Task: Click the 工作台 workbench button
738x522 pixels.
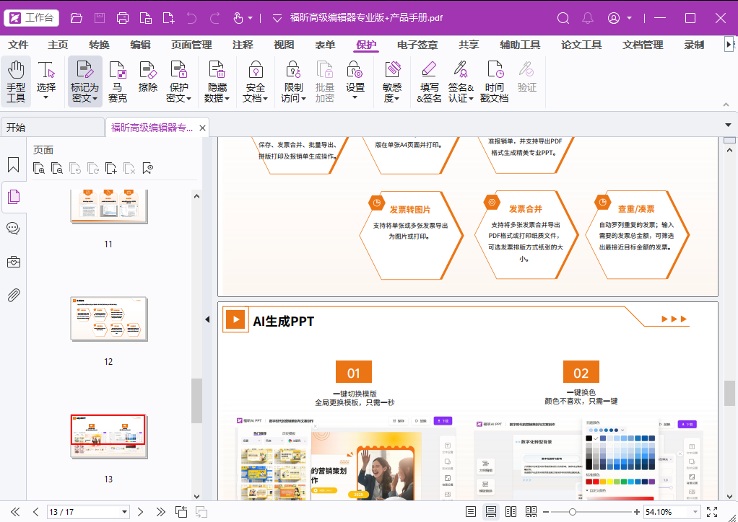Action: [32, 18]
